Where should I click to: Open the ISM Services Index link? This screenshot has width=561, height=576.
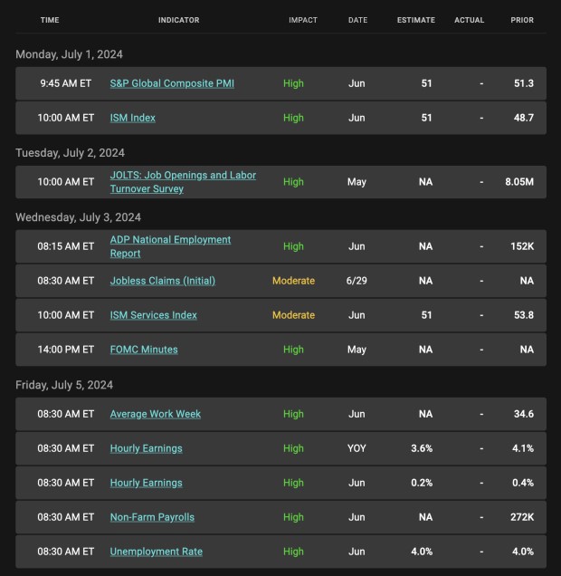(153, 315)
